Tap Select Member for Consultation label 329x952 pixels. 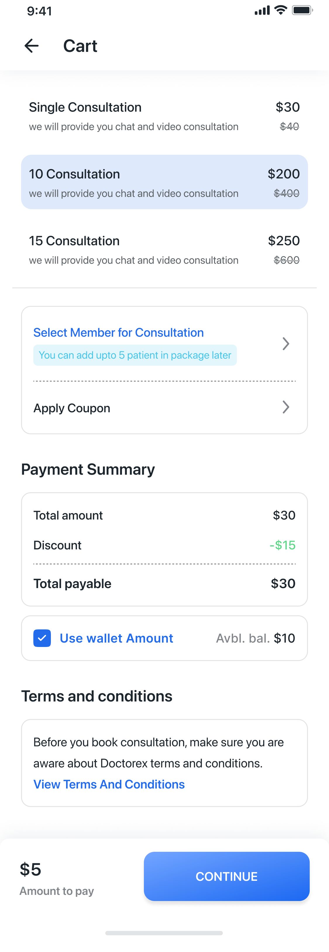118,333
